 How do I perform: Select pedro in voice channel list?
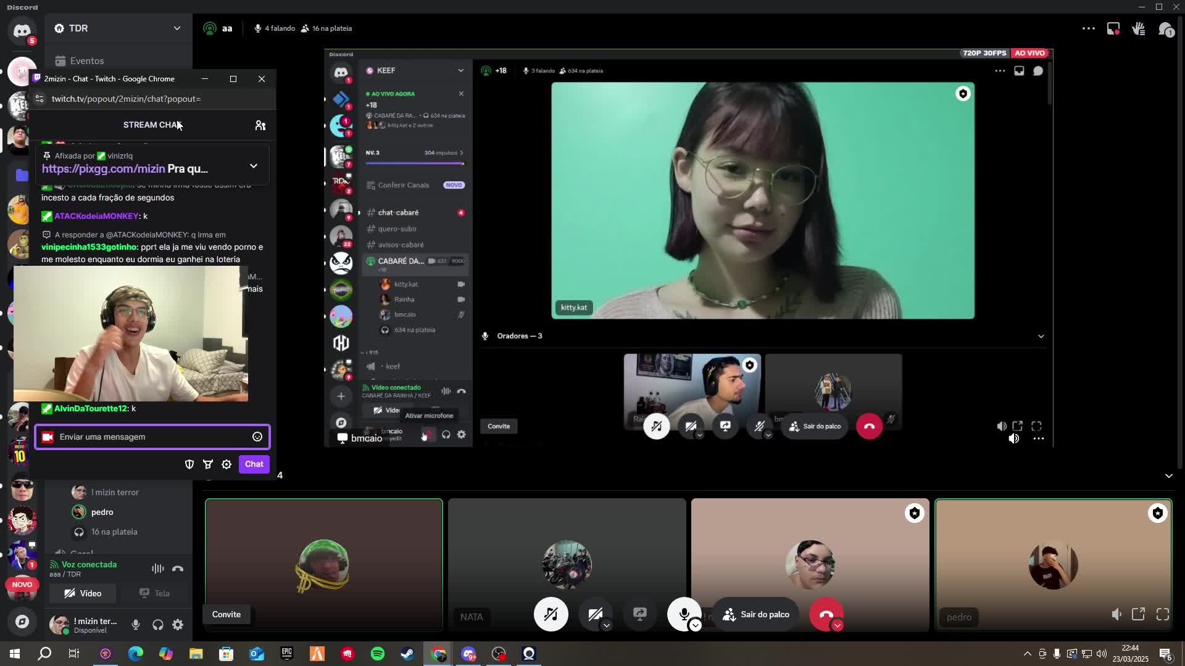102,512
